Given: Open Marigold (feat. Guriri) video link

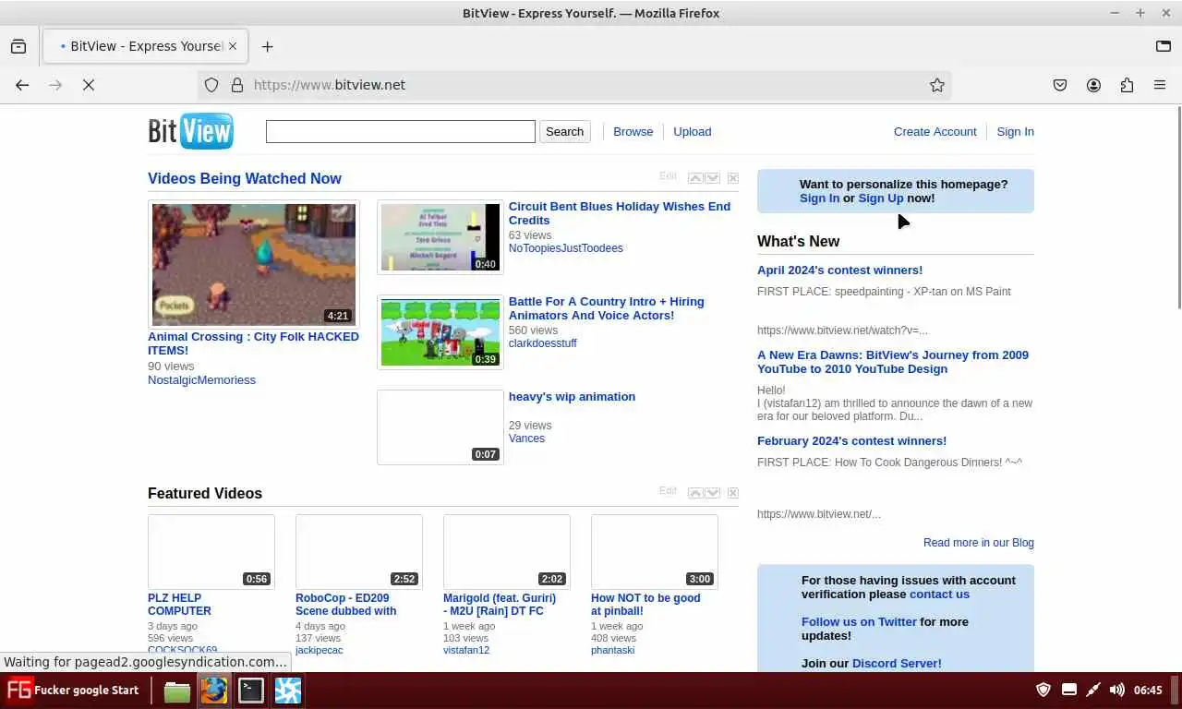Looking at the screenshot, I should point(500,605).
